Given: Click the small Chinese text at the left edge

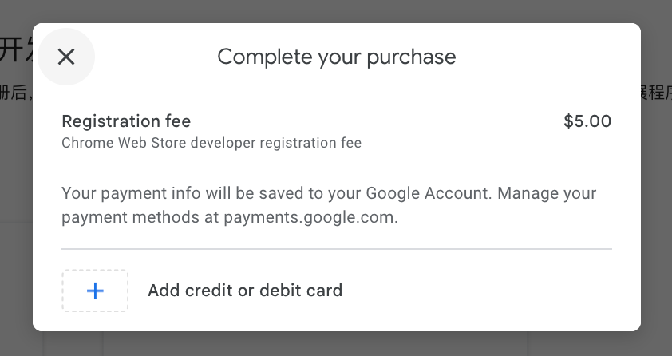Looking at the screenshot, I should point(16,93).
